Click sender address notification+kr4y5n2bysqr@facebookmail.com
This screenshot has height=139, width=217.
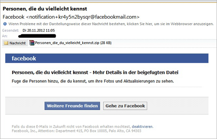(83, 17)
